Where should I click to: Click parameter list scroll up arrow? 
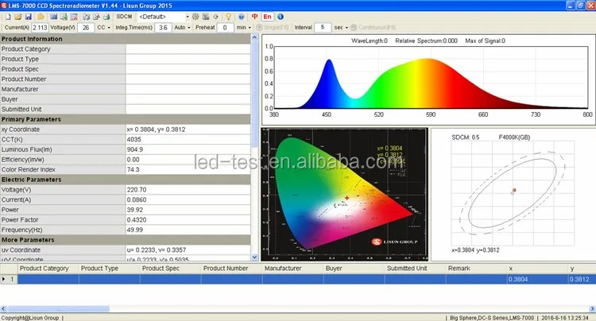[254, 37]
